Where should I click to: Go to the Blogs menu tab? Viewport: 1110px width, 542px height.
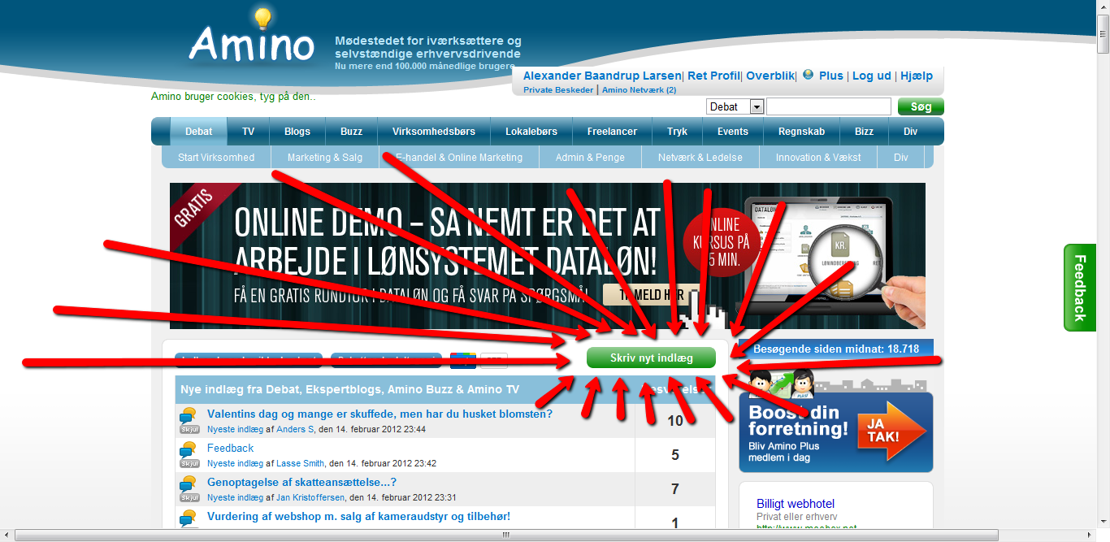tap(297, 131)
